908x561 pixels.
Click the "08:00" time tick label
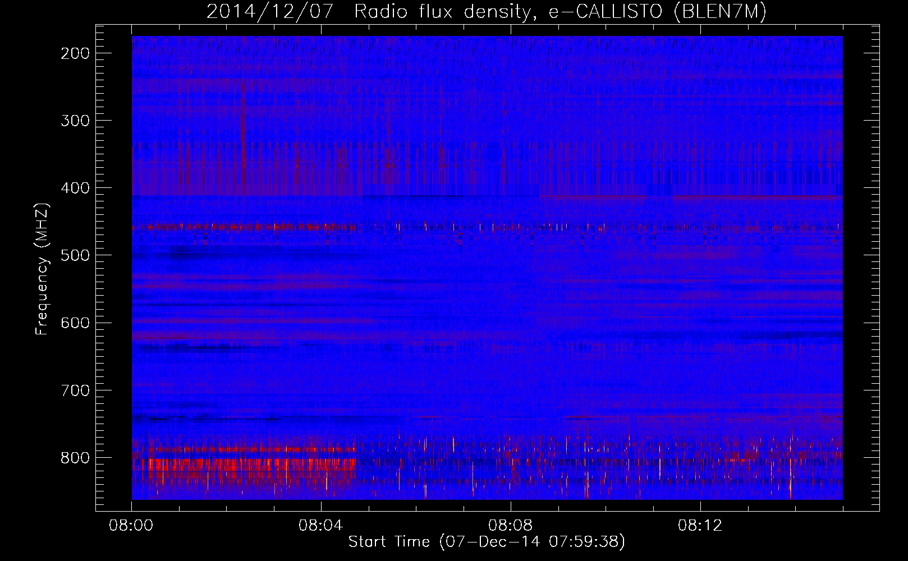click(132, 526)
